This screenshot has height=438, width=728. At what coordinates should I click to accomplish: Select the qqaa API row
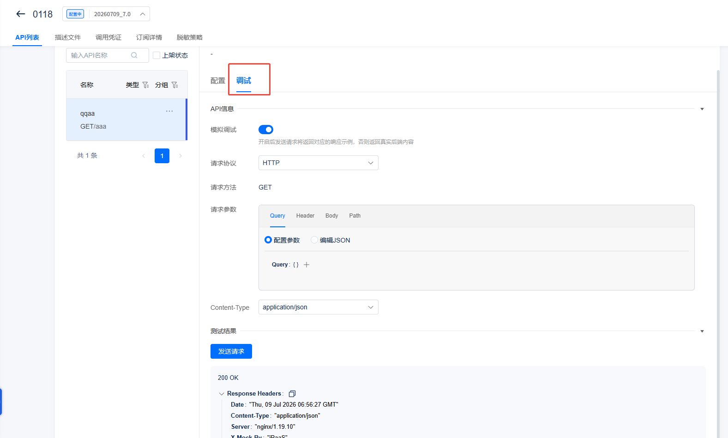pos(127,119)
